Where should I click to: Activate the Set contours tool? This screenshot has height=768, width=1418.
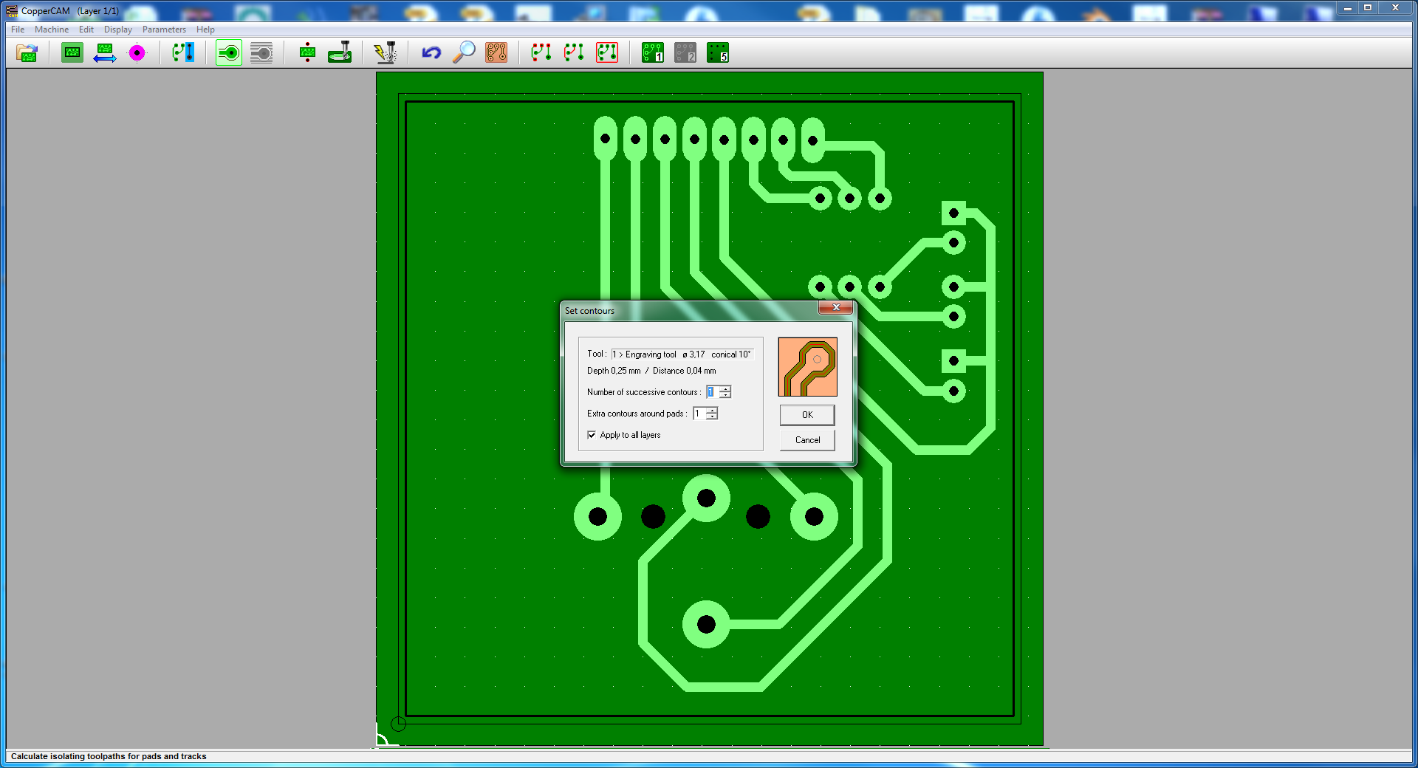[227, 52]
